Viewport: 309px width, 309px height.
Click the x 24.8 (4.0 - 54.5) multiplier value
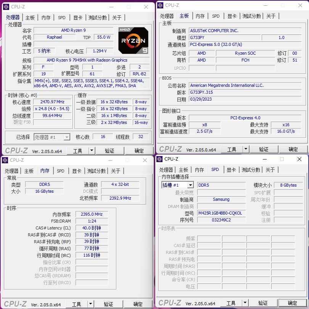point(52,109)
